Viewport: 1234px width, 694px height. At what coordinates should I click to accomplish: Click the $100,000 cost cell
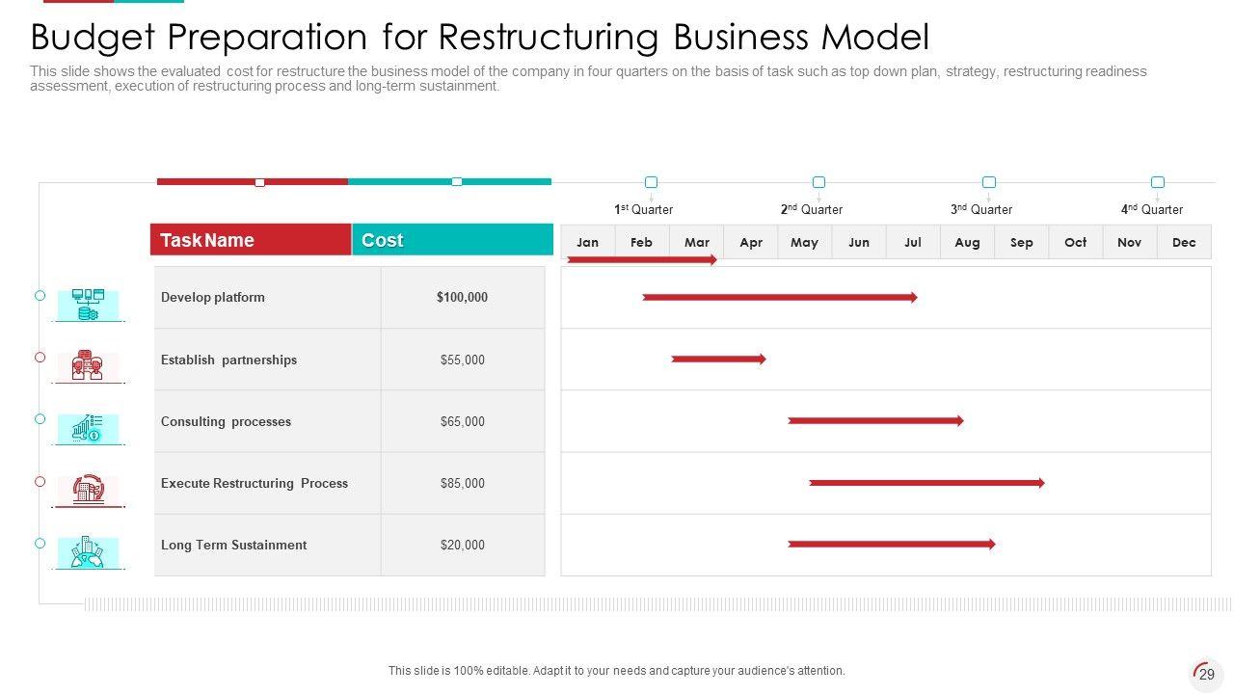(x=462, y=298)
